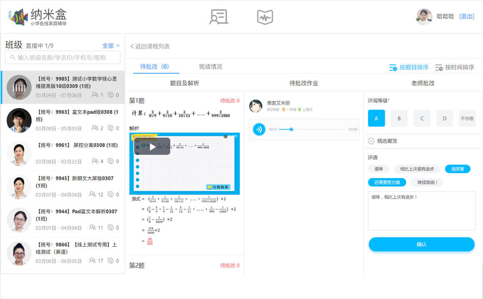This screenshot has width=483, height=299.
Task: Click the audio progress slider handle
Action: tap(291, 129)
